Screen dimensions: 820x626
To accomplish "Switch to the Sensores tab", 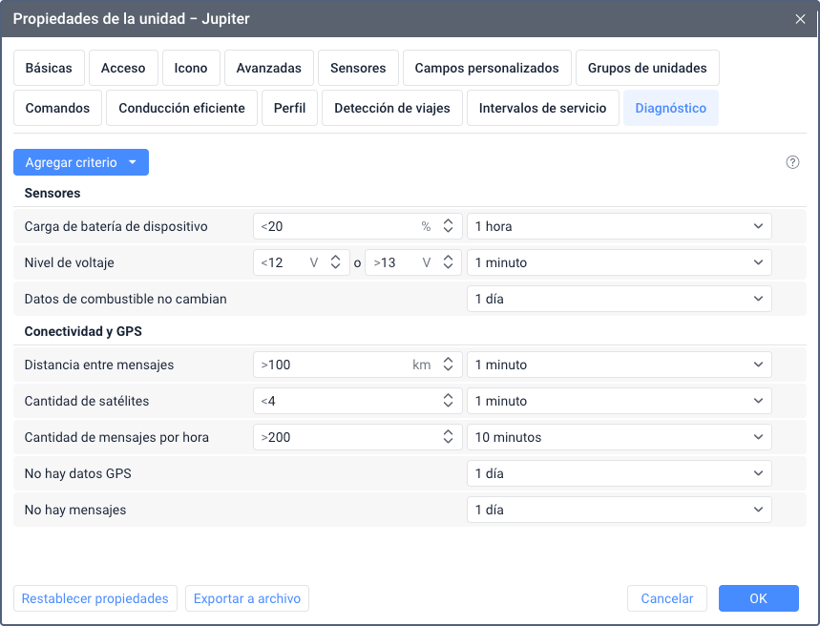I will (x=358, y=68).
